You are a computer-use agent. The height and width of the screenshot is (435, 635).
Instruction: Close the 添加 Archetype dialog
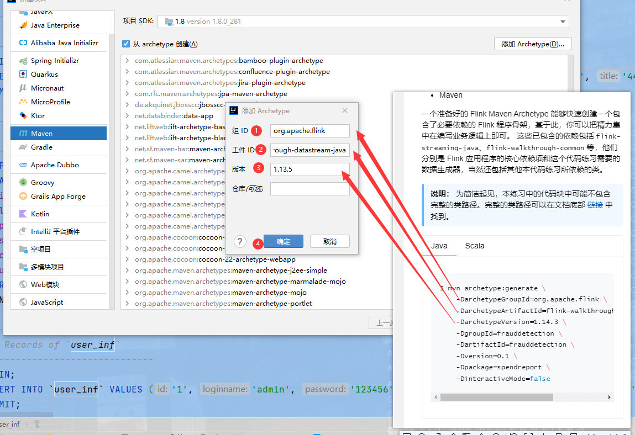(345, 110)
